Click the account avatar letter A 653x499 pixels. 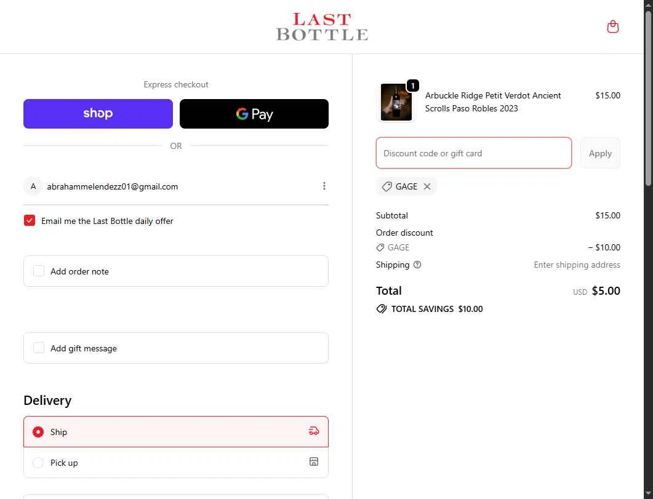click(33, 186)
